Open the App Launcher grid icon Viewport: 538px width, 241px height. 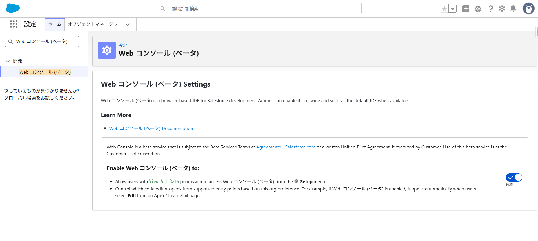14,24
